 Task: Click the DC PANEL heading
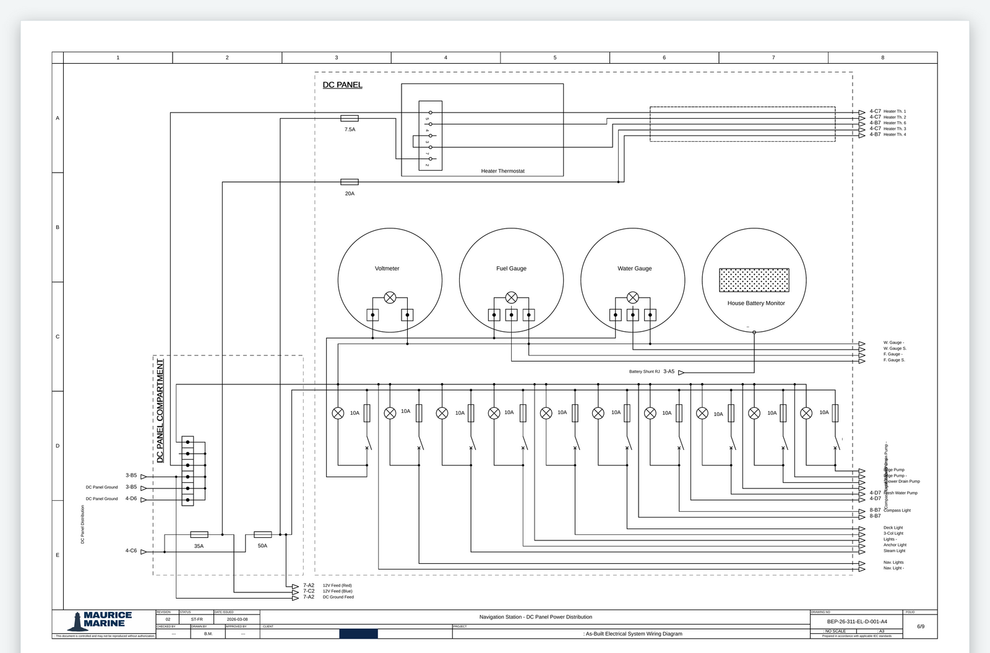pyautogui.click(x=342, y=85)
